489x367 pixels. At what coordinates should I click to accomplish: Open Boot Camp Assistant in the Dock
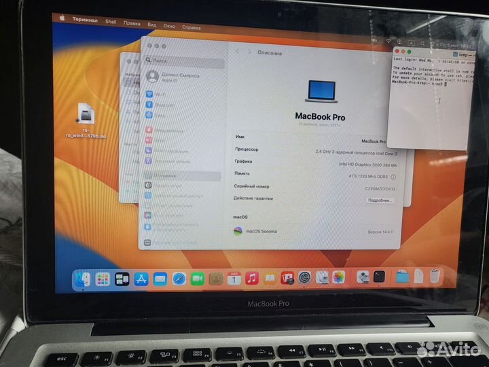coord(363,277)
